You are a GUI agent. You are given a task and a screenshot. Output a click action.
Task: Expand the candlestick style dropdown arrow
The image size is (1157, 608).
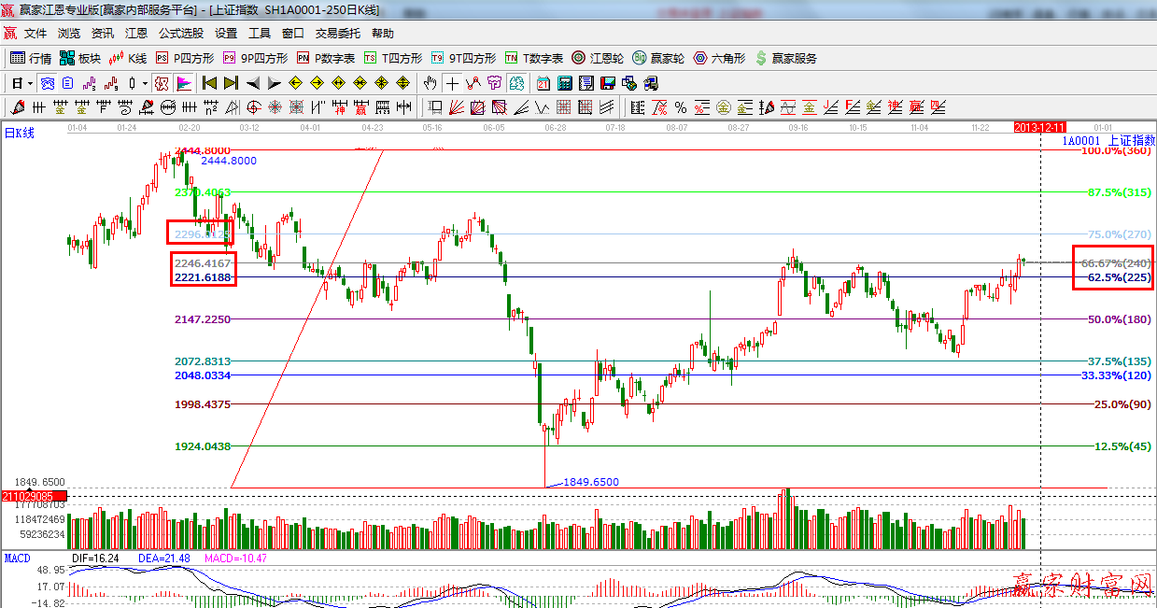[x=145, y=83]
